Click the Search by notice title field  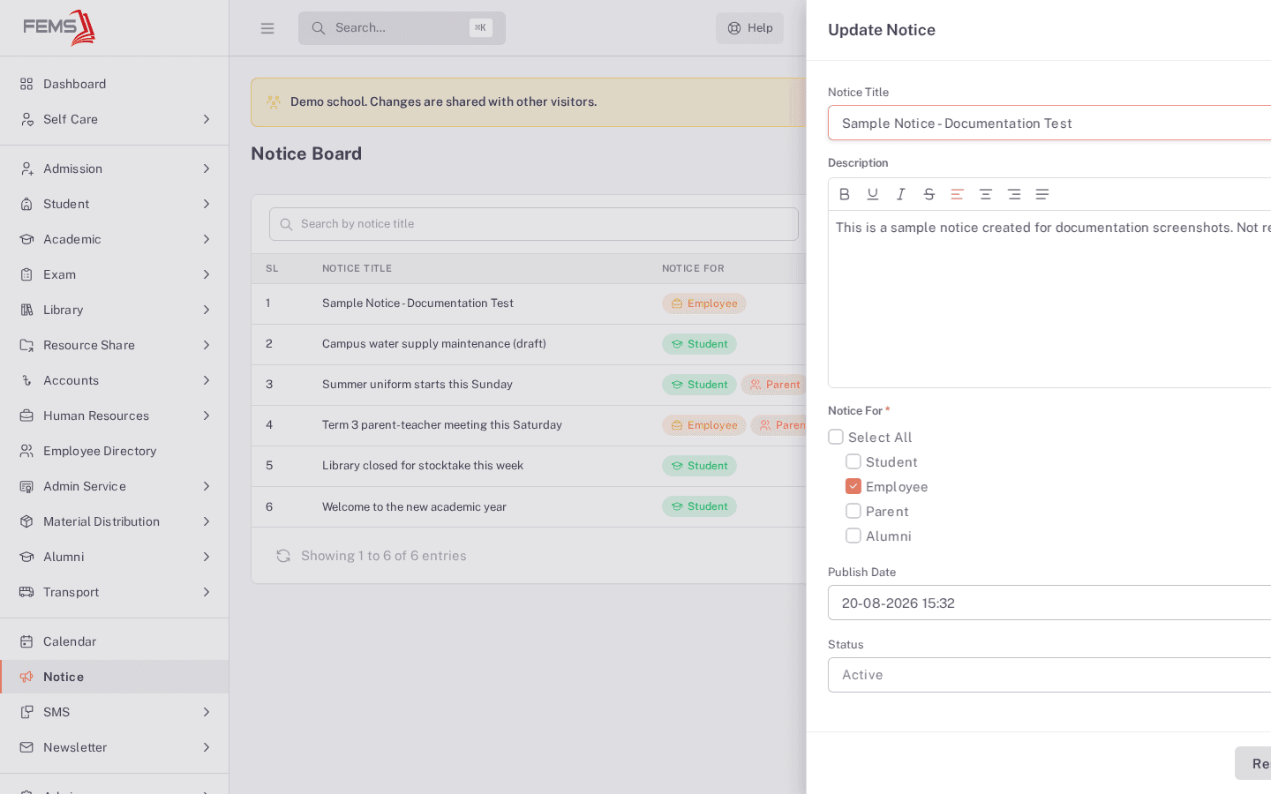(x=534, y=224)
